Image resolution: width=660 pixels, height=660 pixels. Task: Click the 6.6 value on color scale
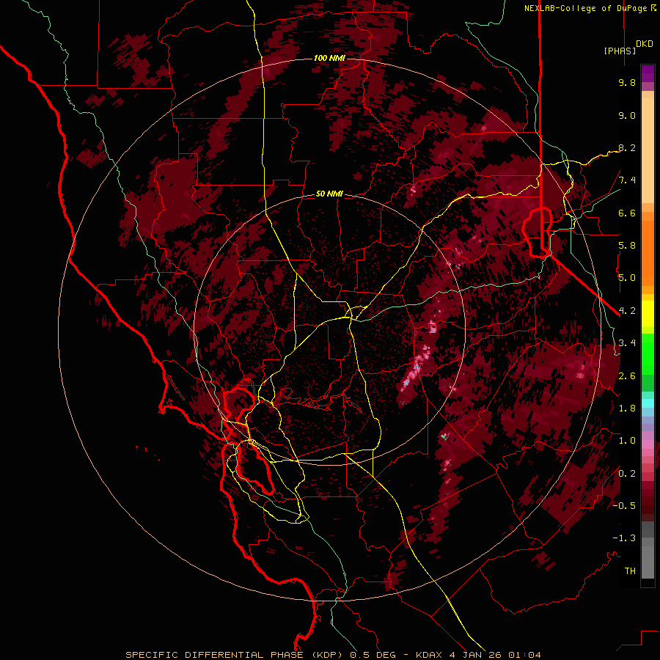pos(627,213)
